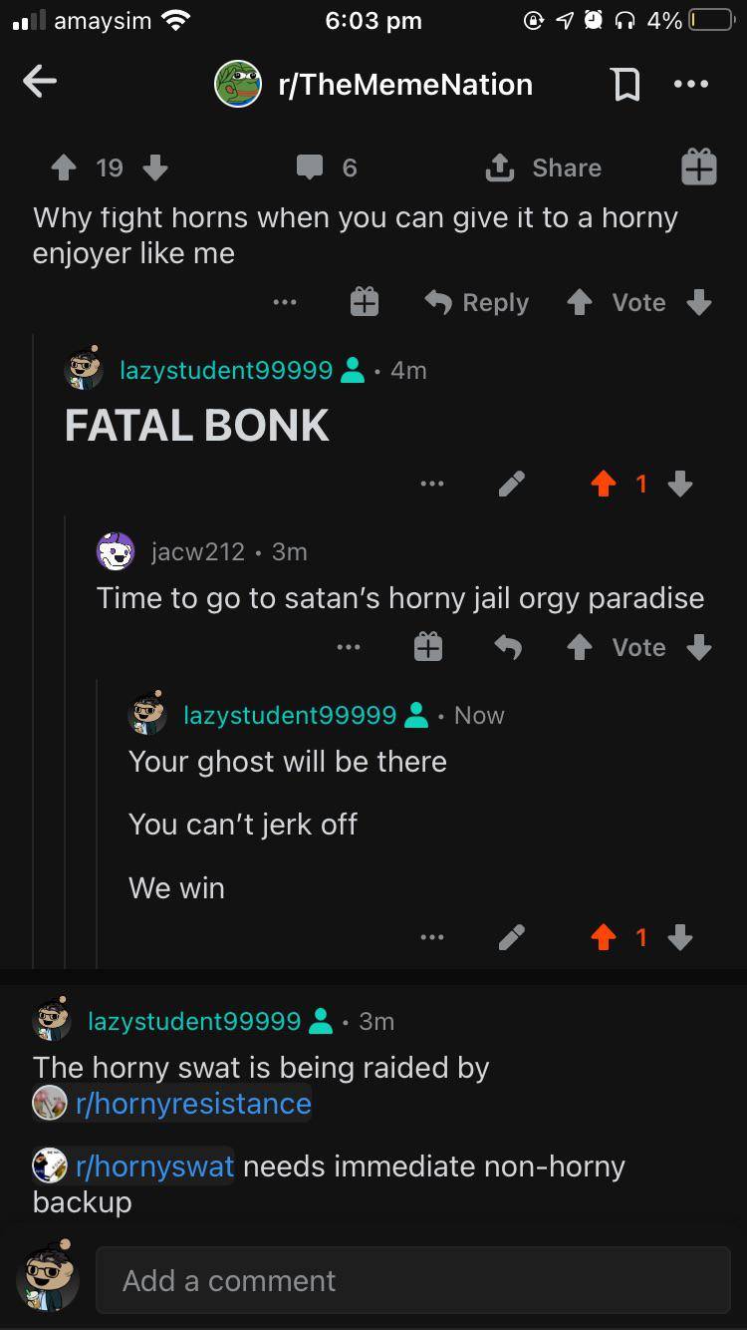Give award using top gift icon
Screen dimensions: 747x1330
point(698,167)
